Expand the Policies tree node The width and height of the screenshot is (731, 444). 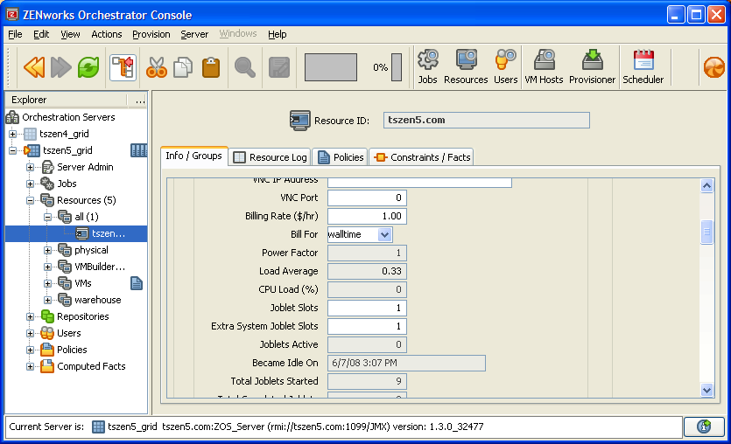(x=30, y=350)
